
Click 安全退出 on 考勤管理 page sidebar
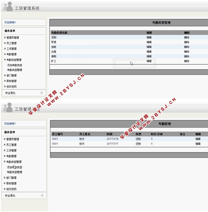tap(10, 195)
